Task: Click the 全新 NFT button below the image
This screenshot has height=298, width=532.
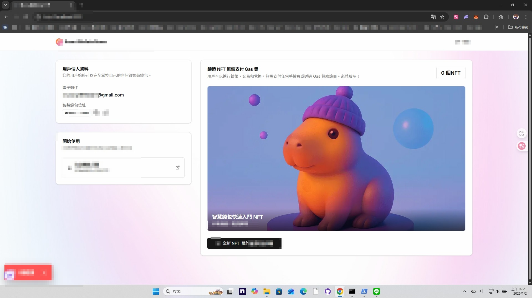Action: [244, 243]
